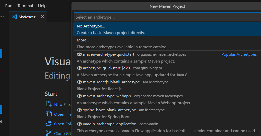Click package icon beside maven-reactjs-blank-archetype
The height and width of the screenshot is (136, 261).
click(x=79, y=82)
